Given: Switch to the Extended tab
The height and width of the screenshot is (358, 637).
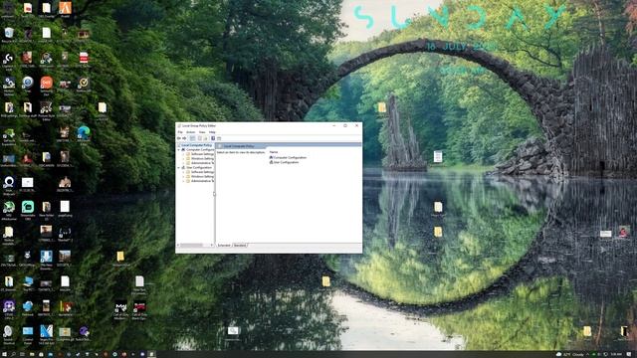Looking at the screenshot, I should click(x=224, y=246).
